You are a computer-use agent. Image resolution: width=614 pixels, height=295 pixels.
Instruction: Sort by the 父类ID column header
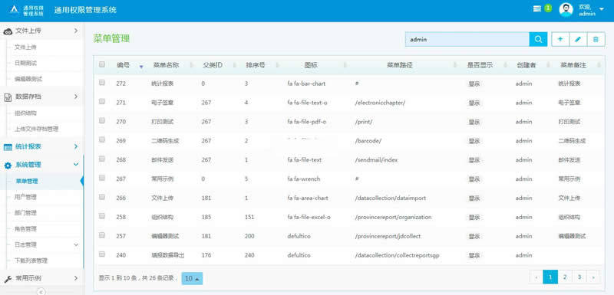pos(213,65)
